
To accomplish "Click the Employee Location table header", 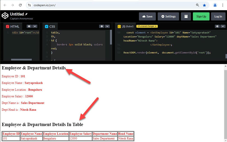I will click(x=56, y=134).
